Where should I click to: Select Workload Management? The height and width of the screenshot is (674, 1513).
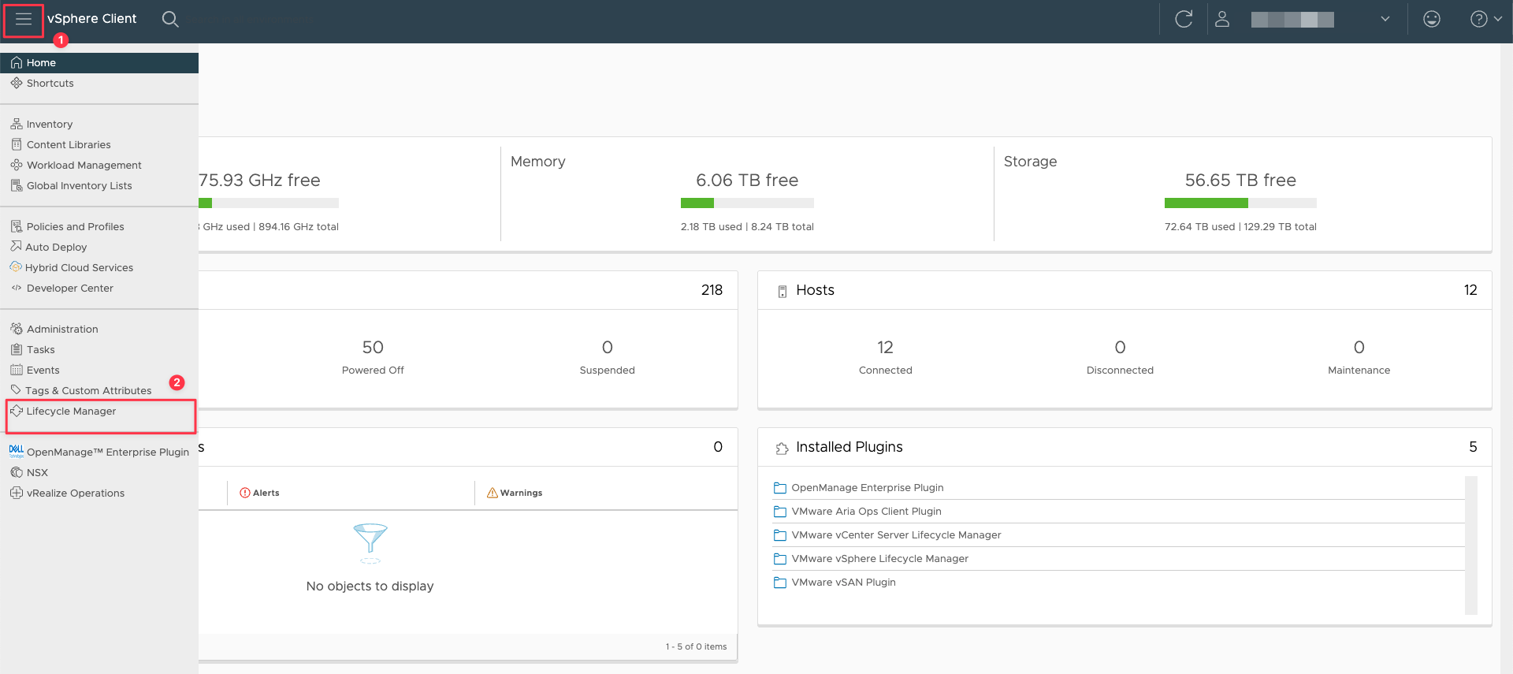click(x=99, y=166)
